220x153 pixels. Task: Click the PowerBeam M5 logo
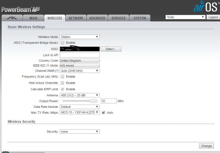click(x=21, y=9)
